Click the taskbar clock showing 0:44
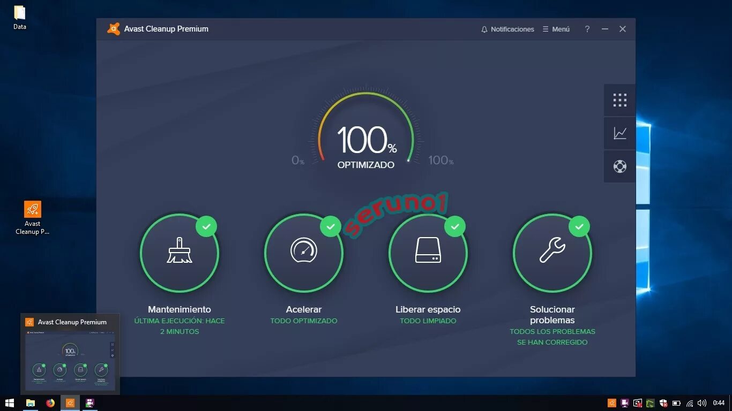 [719, 403]
